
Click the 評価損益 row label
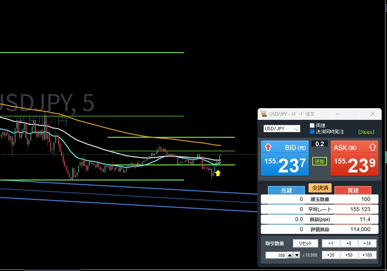click(x=320, y=230)
